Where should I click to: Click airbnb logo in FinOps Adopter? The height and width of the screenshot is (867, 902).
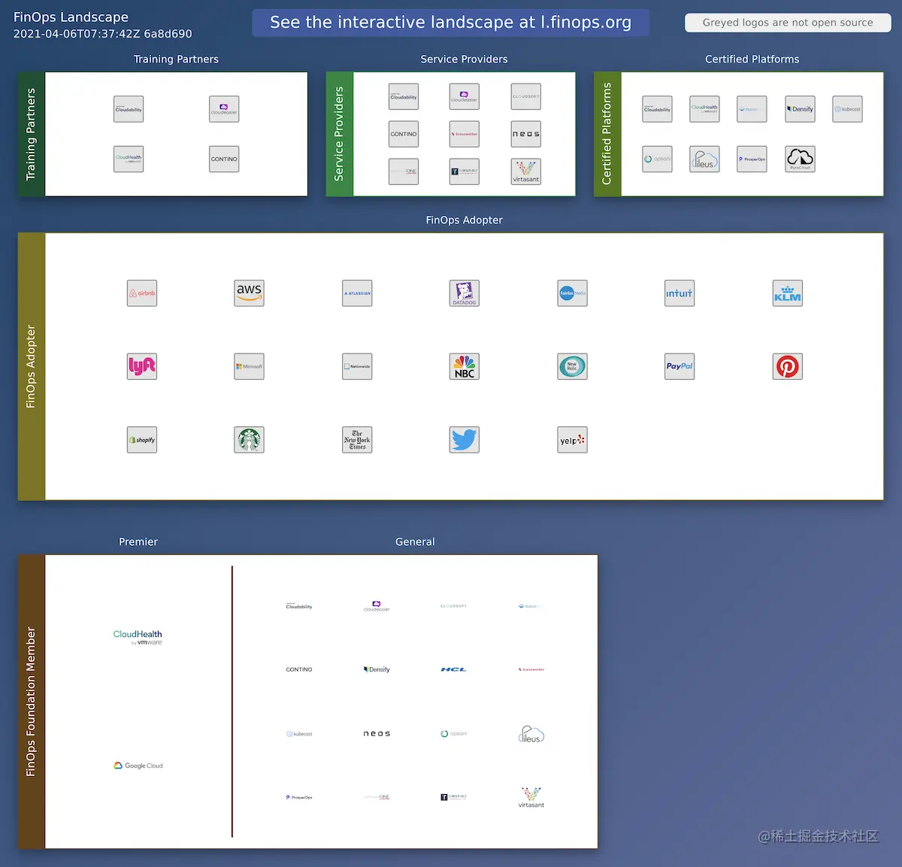142,293
